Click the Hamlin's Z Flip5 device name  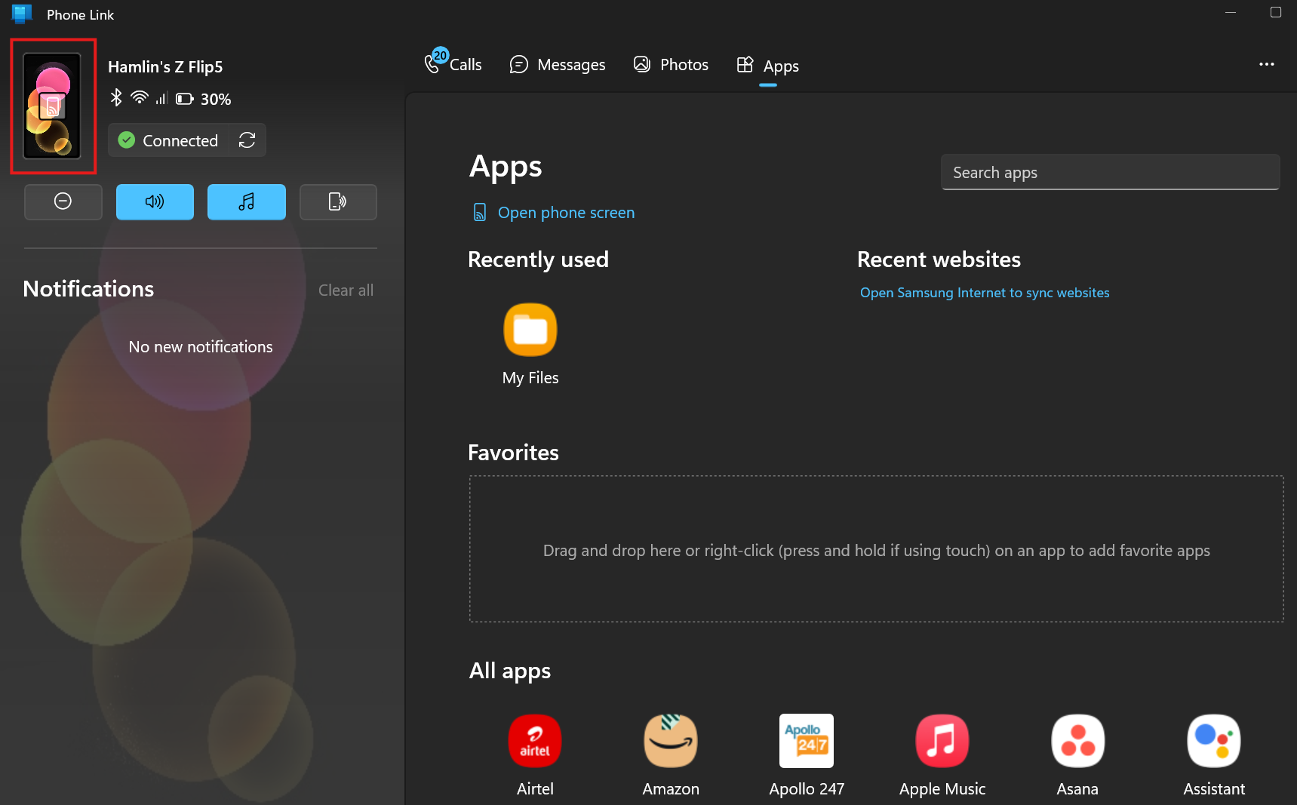[165, 67]
